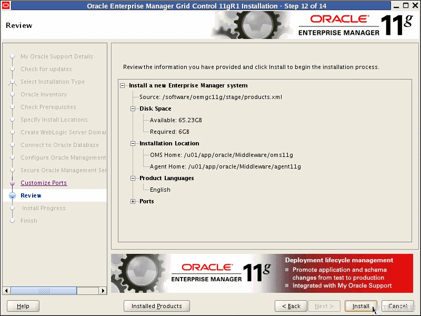This screenshot has width=421, height=316.
Task: Select the OMS Home path row
Action: (x=222, y=155)
